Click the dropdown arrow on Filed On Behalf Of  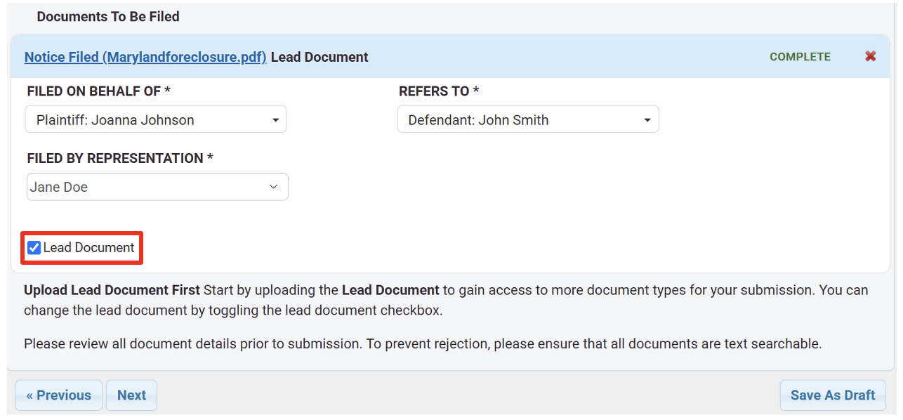276,119
